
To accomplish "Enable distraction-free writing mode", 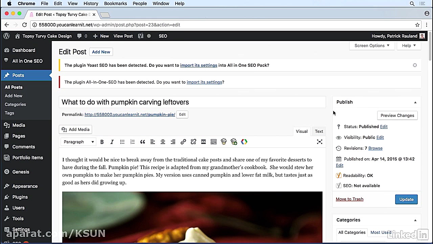I will [x=319, y=142].
